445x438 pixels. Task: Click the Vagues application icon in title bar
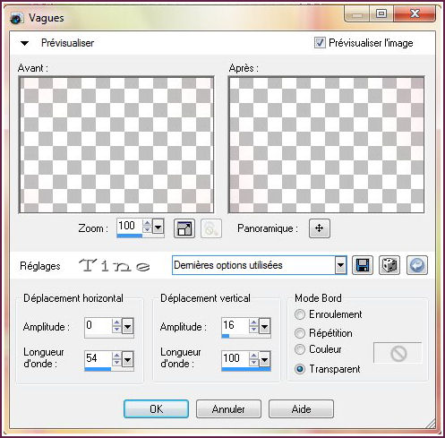[17, 19]
